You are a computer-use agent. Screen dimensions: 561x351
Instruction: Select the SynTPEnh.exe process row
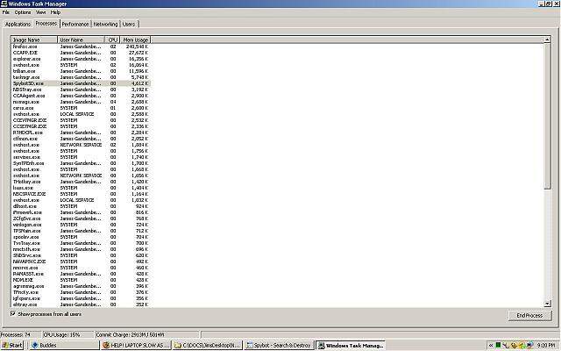click(81, 163)
